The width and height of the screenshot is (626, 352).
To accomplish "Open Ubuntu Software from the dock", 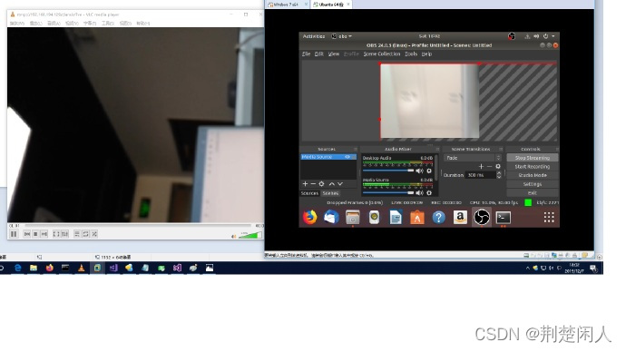I will (417, 218).
